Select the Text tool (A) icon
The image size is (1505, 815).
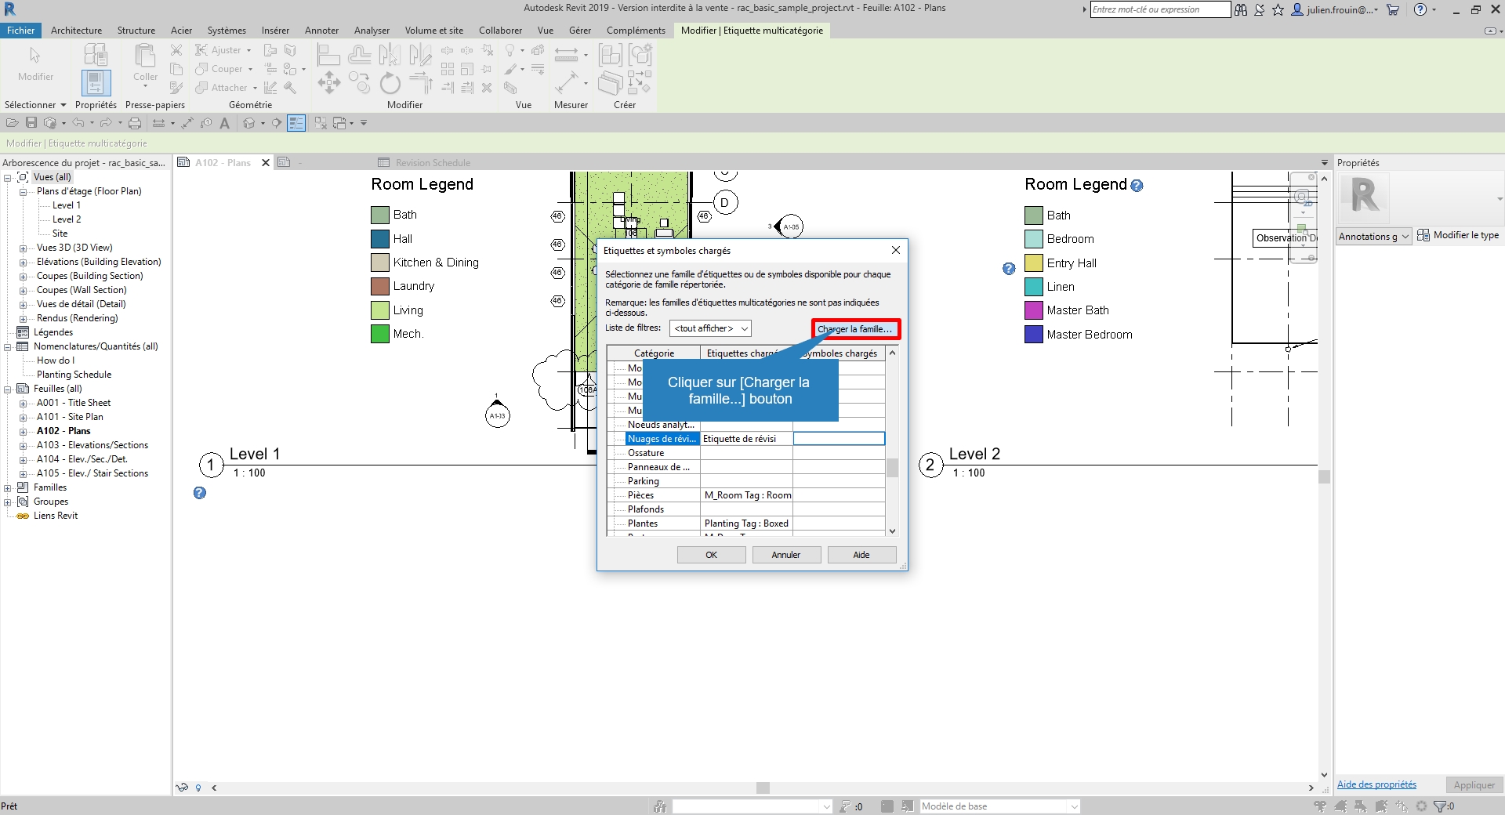tap(225, 123)
